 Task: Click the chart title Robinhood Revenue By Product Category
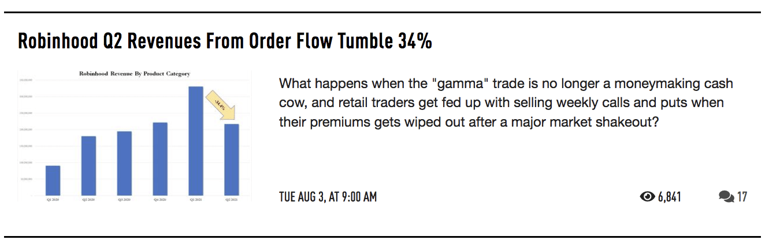coord(135,74)
